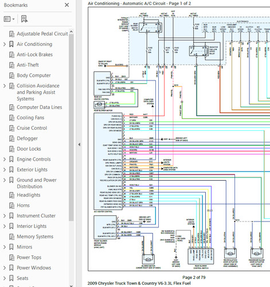270x287 pixels.
Task: Collapse the navigation pane with the arrow
Action: tap(79, 145)
